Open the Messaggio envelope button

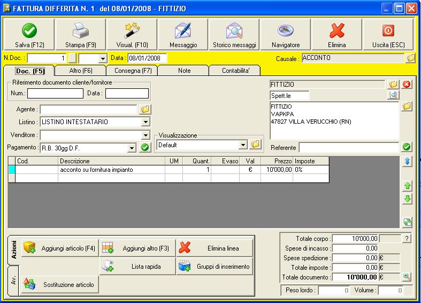183,34
